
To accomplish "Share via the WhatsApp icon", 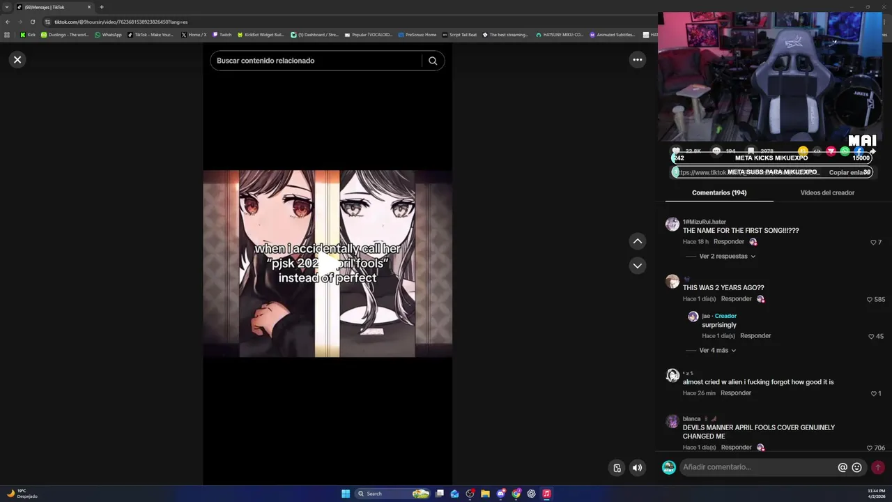I will [845, 151].
